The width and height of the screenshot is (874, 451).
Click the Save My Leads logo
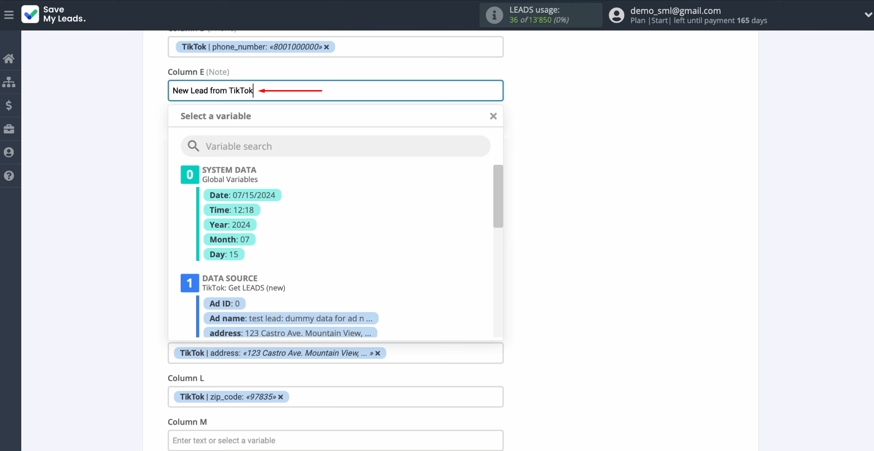coord(54,14)
